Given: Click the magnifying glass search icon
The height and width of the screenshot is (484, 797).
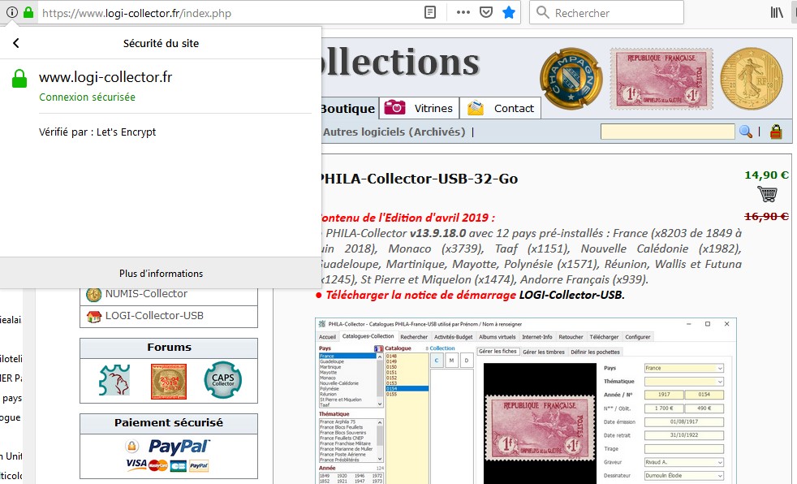Looking at the screenshot, I should point(746,132).
